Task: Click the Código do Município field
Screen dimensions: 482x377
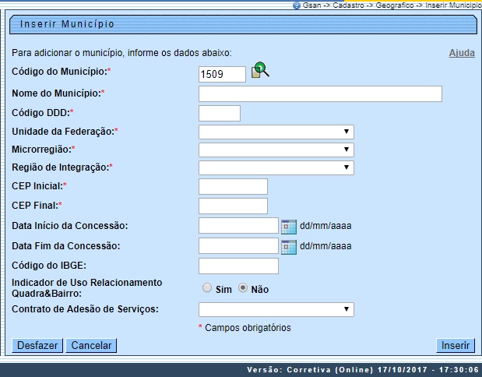Action: click(222, 74)
